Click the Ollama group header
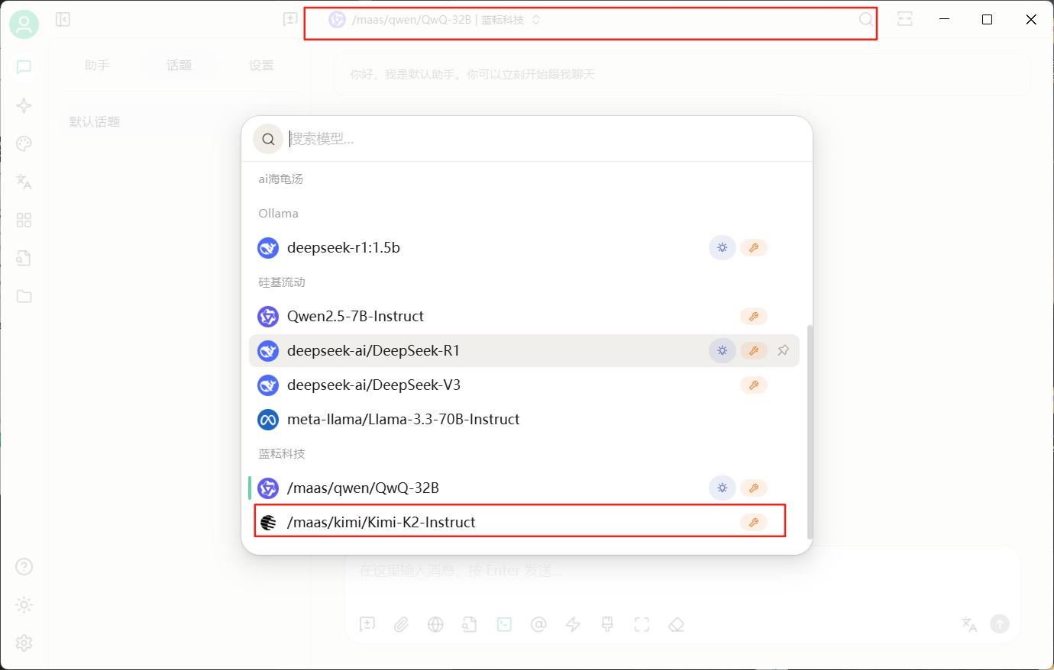The image size is (1054, 670). pyautogui.click(x=278, y=213)
